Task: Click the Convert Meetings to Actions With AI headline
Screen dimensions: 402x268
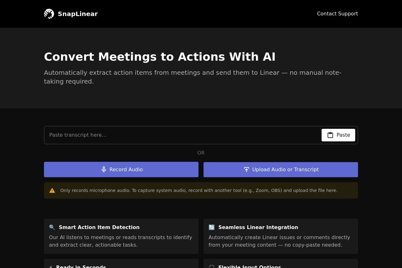Action: (160, 57)
